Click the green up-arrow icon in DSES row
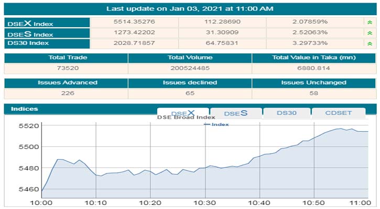The width and height of the screenshot is (380, 209). click(370, 33)
